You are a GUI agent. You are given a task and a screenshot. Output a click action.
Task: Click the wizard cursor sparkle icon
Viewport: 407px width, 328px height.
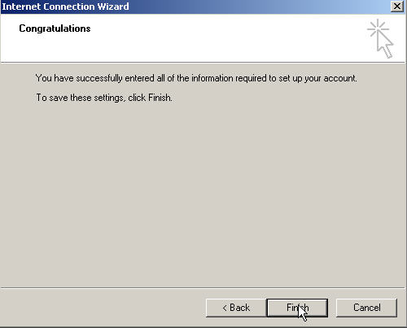[x=380, y=38]
